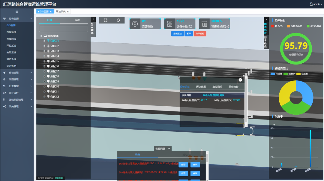The width and height of the screenshot is (324, 181).
Task: Click the 暂停 patrol button
Action: 189,34
